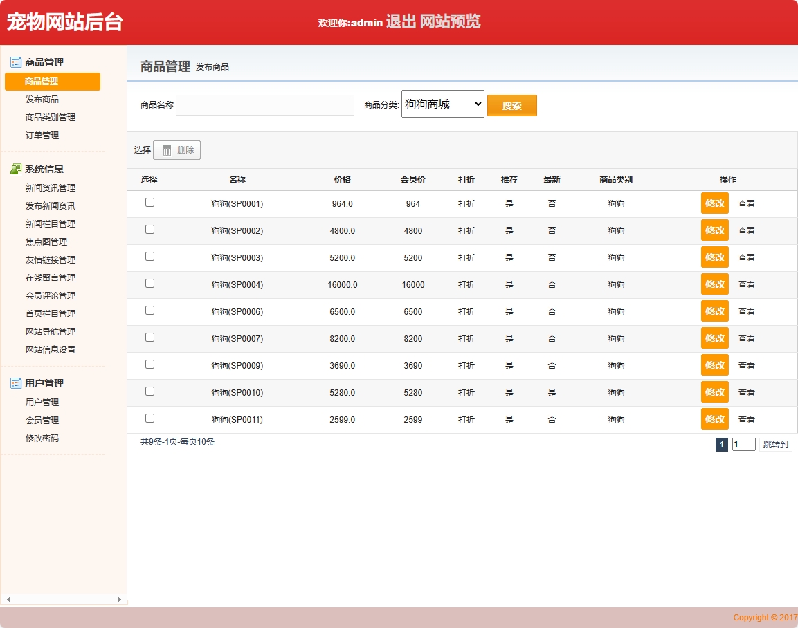Click 查看 link for 狗狗(SP0007)
The height and width of the screenshot is (628, 798).
click(x=746, y=339)
